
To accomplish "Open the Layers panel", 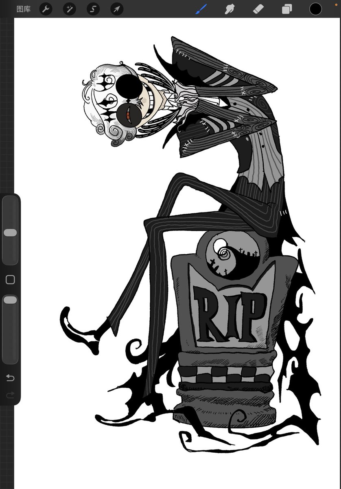I will click(287, 9).
